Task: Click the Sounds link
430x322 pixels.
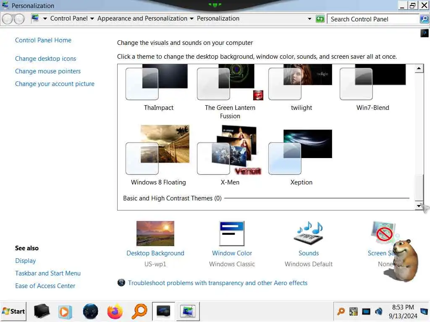Action: pos(309,253)
